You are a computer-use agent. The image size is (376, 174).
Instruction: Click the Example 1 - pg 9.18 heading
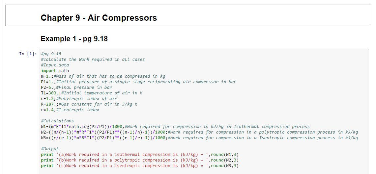74,39
